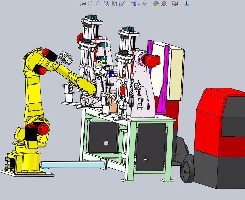This screenshot has width=245, height=200.
Task: Select the Zoom to Area tool
Action: (x=99, y=4)
